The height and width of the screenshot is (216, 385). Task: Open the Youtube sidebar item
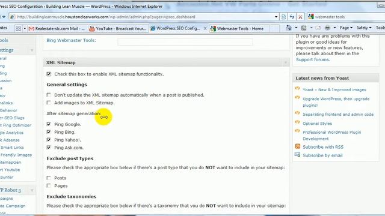[x=10, y=170]
